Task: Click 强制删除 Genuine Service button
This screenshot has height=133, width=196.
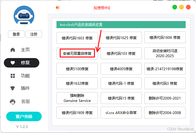Action: tap(77, 98)
